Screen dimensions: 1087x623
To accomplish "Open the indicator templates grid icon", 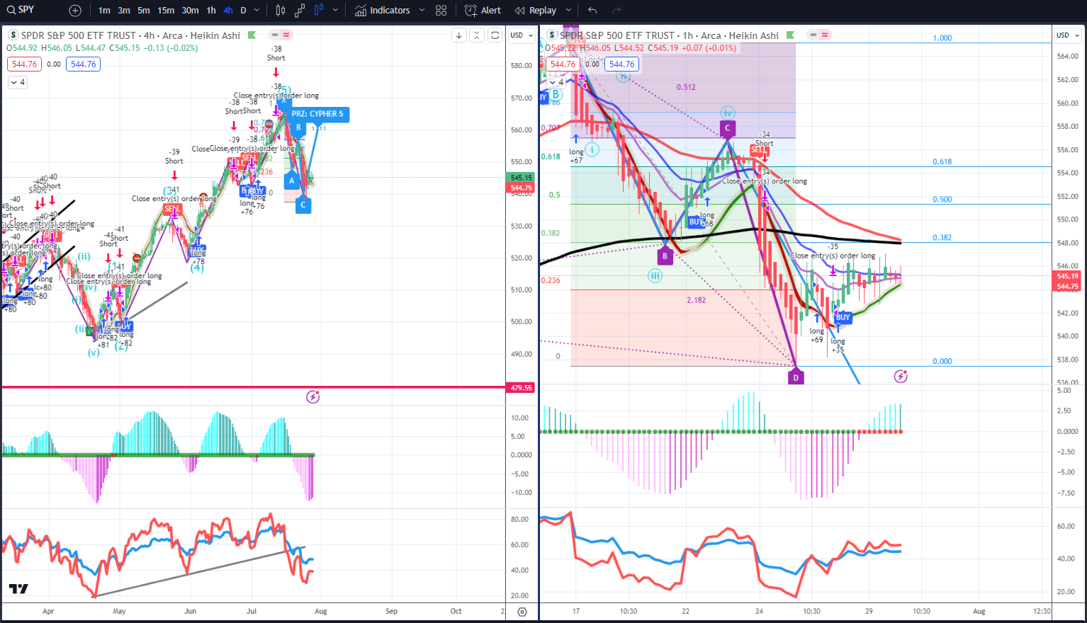I will click(441, 11).
